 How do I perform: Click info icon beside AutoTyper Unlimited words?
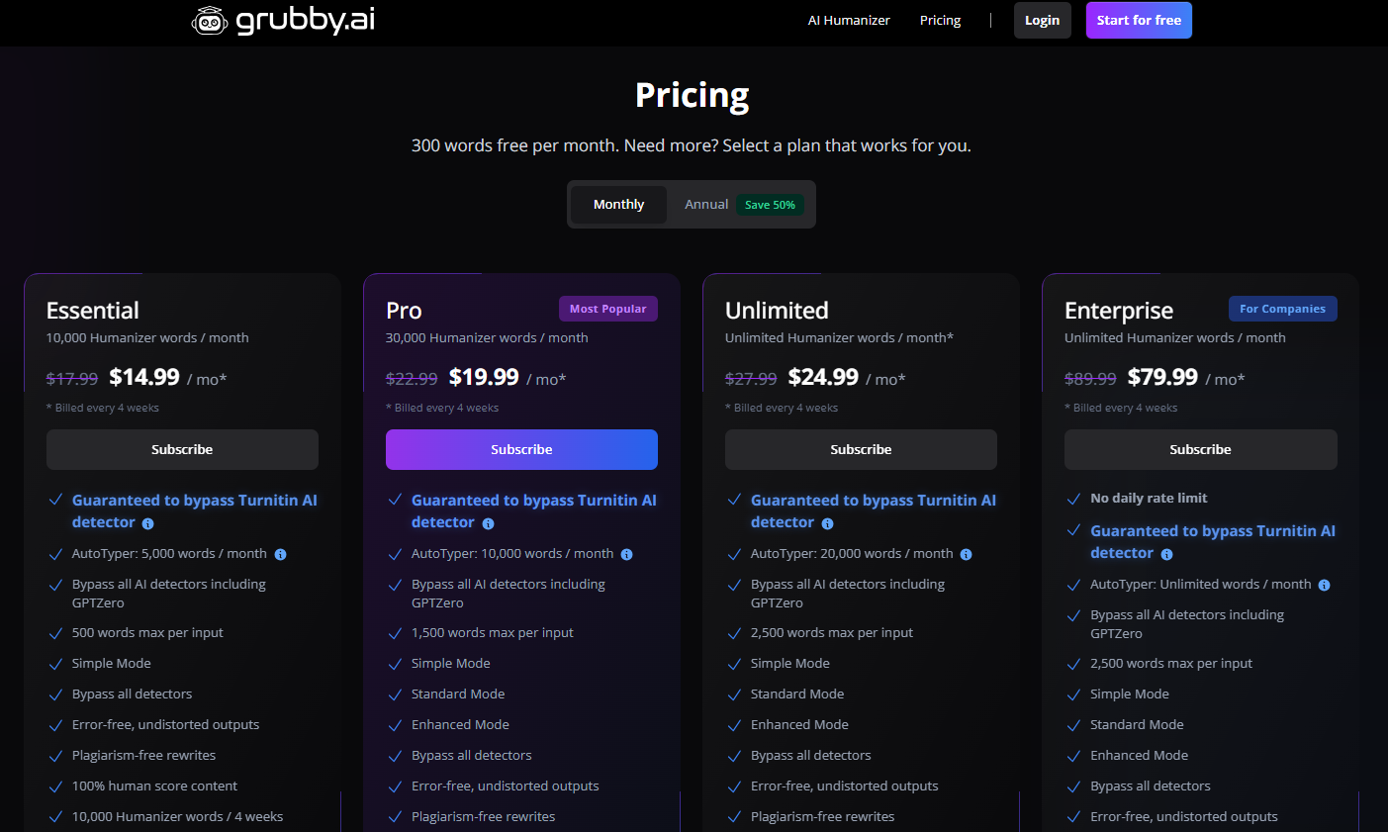(x=1324, y=585)
